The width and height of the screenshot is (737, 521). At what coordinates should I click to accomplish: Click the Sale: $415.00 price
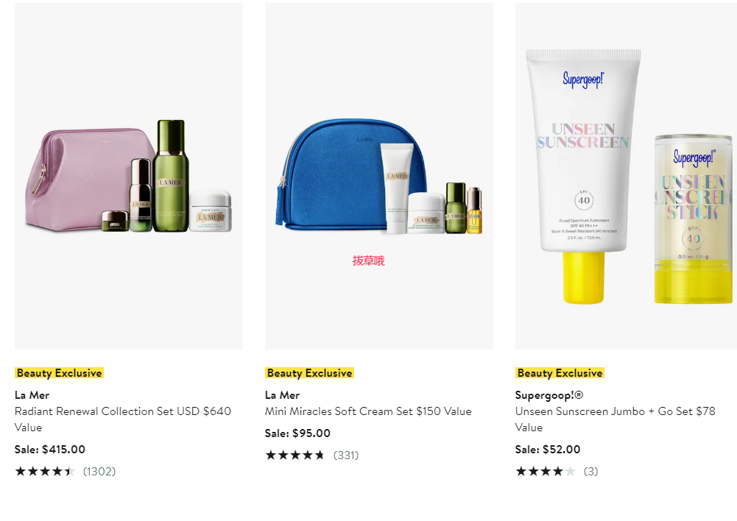tap(50, 449)
